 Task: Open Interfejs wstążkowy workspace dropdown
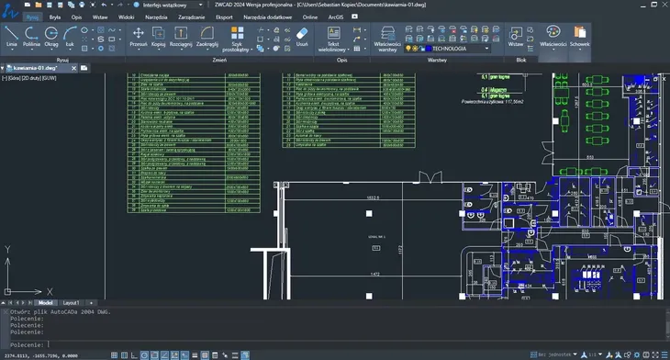click(200, 5)
